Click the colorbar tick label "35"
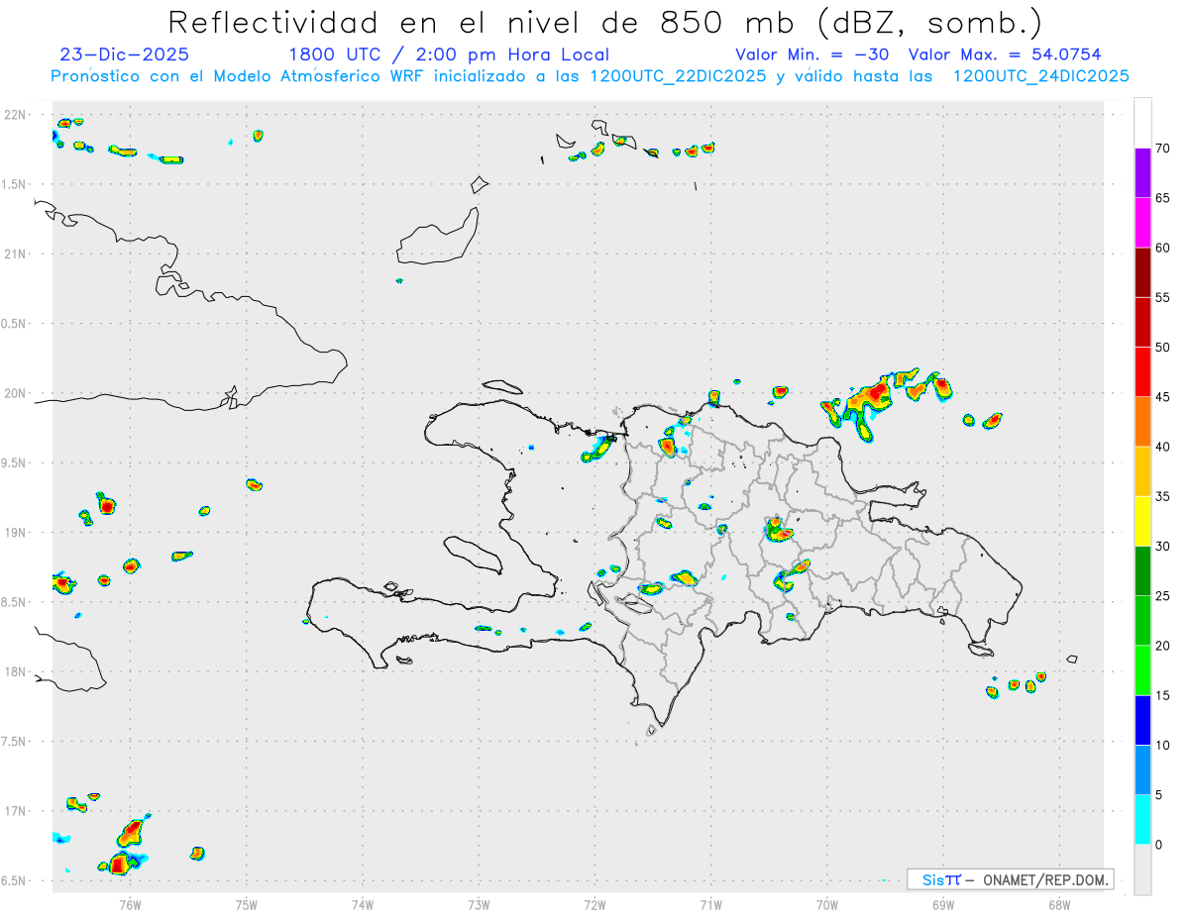1189x918 pixels. coord(1162,496)
